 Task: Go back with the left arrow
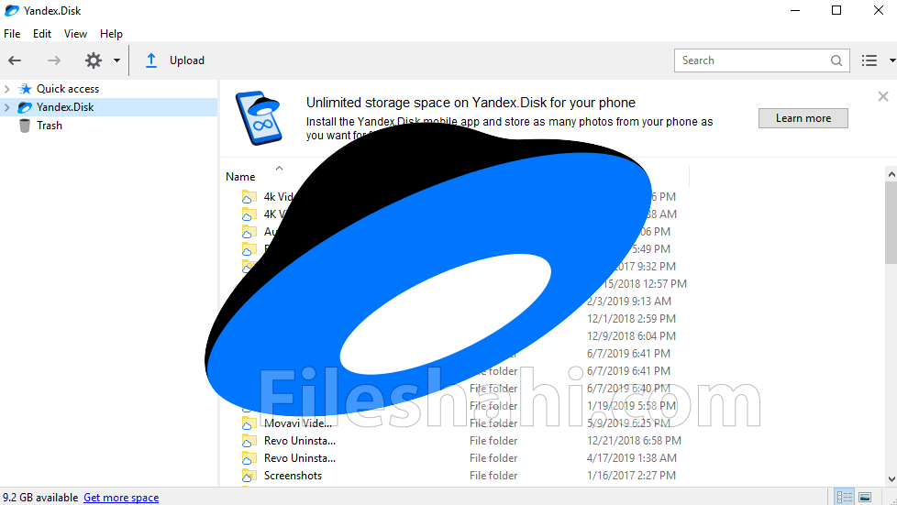(x=15, y=60)
